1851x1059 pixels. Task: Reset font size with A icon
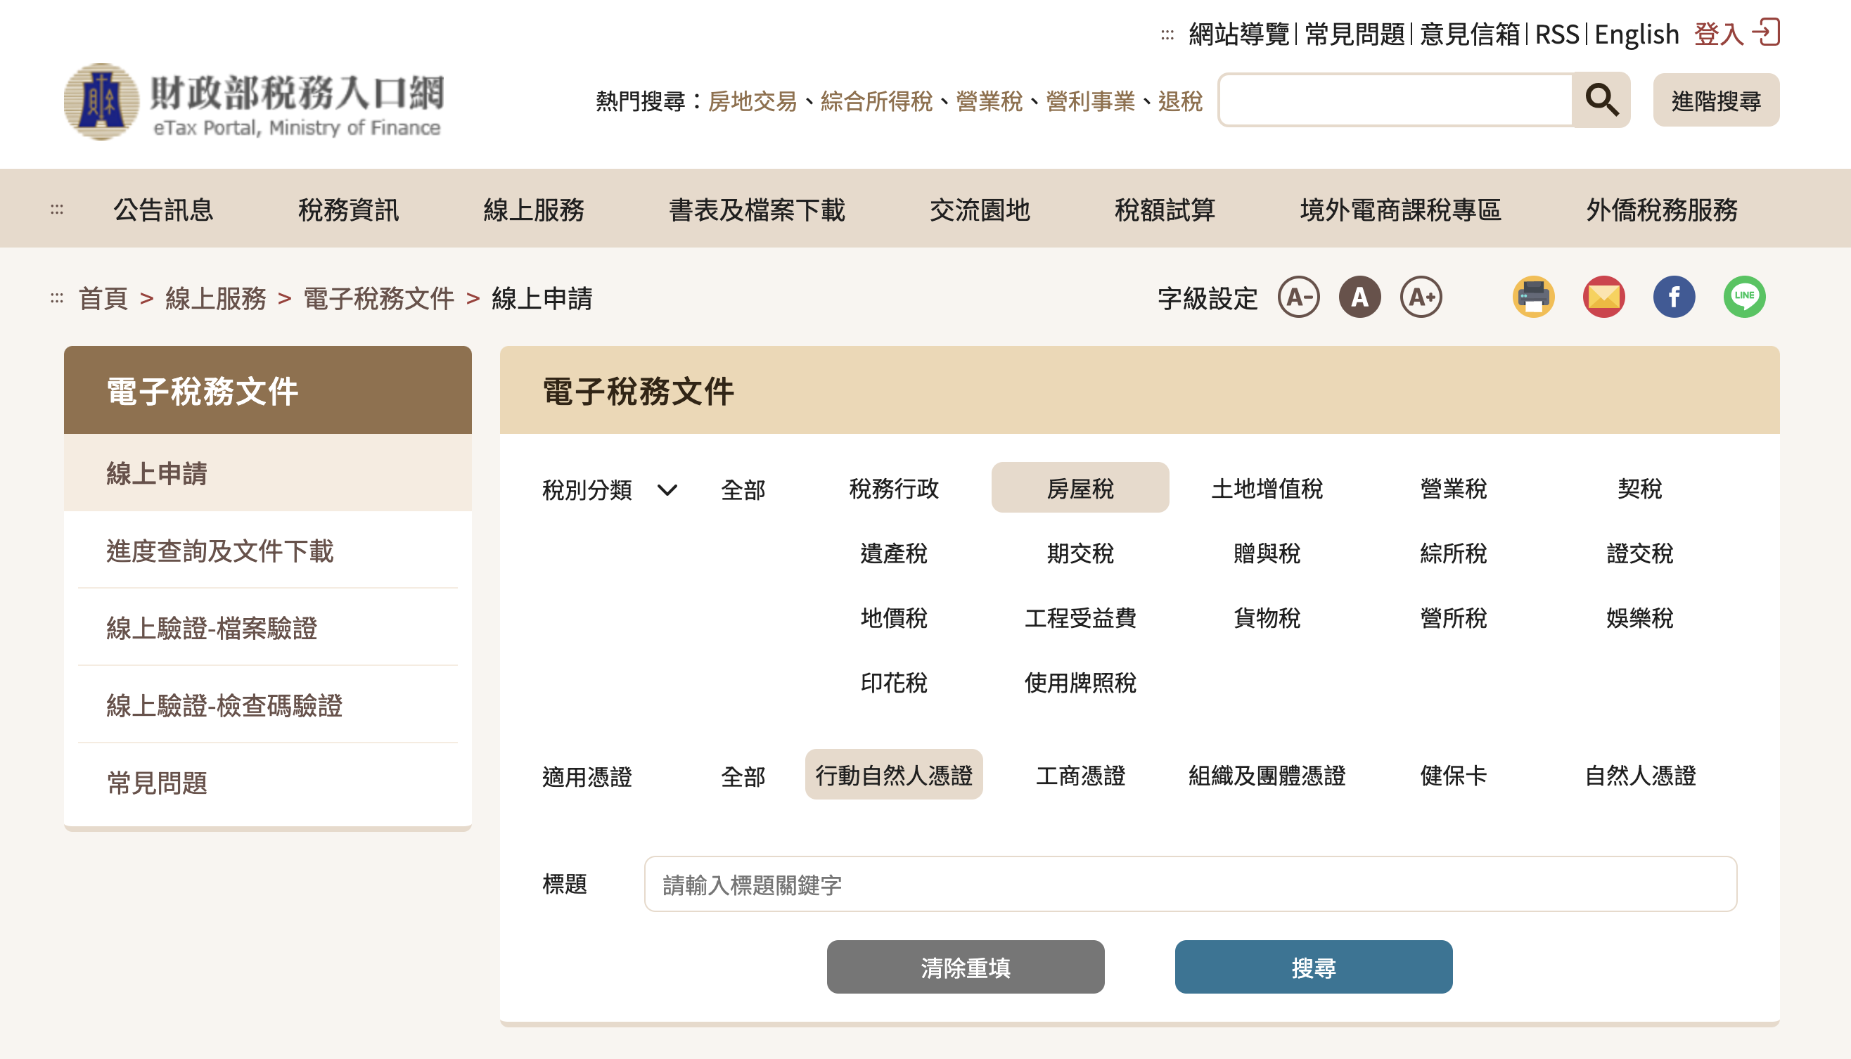[x=1359, y=297]
